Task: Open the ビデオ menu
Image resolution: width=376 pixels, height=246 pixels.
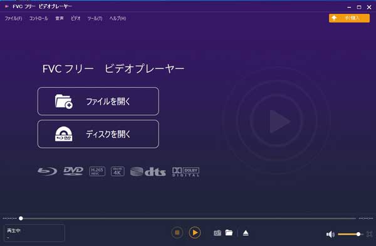Action: [x=76, y=18]
